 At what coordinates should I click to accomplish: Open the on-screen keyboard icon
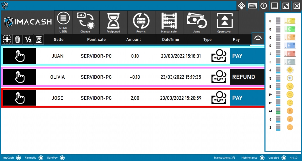point(252,6)
